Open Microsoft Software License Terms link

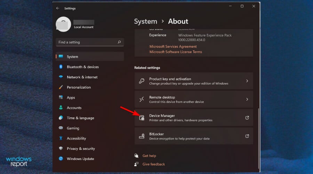pyautogui.click(x=176, y=52)
